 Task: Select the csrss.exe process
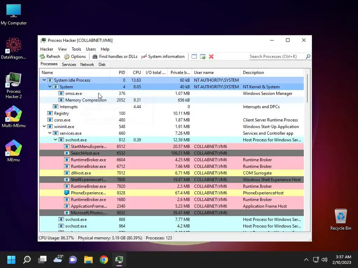tap(171, 120)
